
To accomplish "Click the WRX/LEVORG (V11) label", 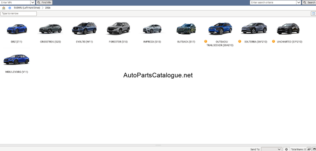I will pos(17,72).
